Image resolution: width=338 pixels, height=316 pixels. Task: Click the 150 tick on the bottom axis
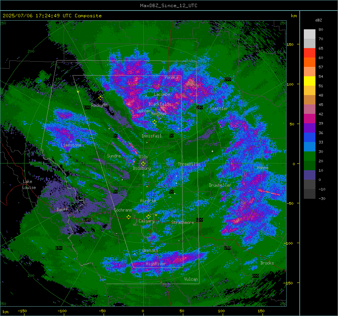tap(261, 311)
